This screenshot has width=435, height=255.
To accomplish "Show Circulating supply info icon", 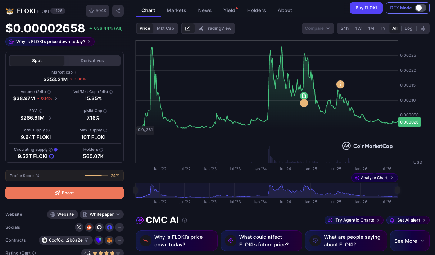I will (51, 150).
